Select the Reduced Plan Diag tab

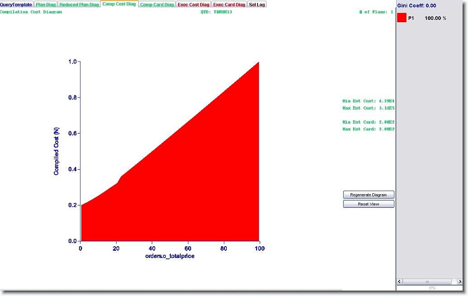click(79, 5)
